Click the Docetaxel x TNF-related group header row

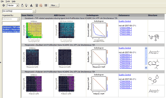(93, 18)
